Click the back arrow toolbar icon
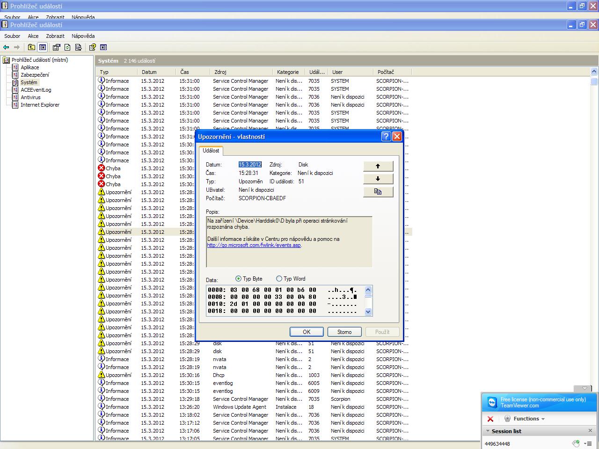This screenshot has width=599, height=449. point(6,47)
